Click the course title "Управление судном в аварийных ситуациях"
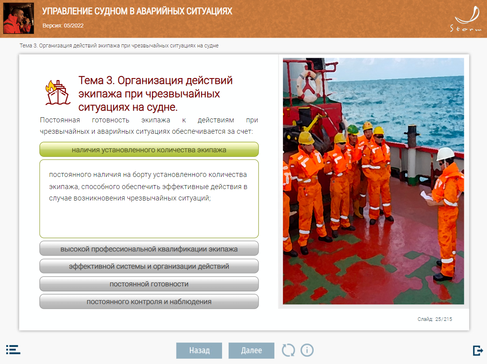Viewport: 487px width, 364px height. pyautogui.click(x=137, y=11)
